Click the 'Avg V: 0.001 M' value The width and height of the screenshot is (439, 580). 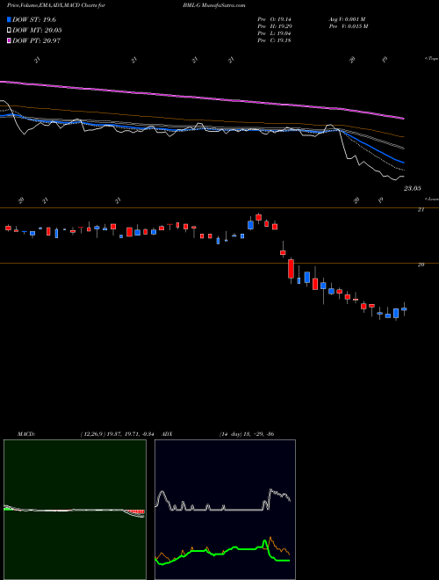348,19
